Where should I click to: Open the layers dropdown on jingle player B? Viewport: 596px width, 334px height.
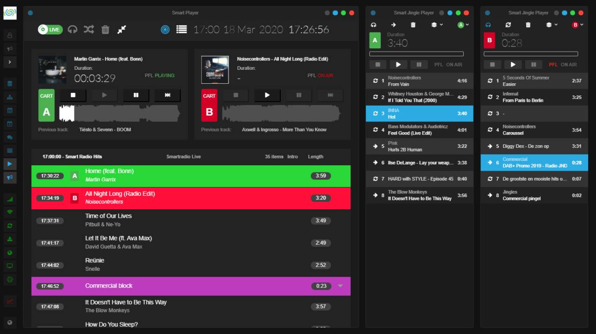coord(551,24)
